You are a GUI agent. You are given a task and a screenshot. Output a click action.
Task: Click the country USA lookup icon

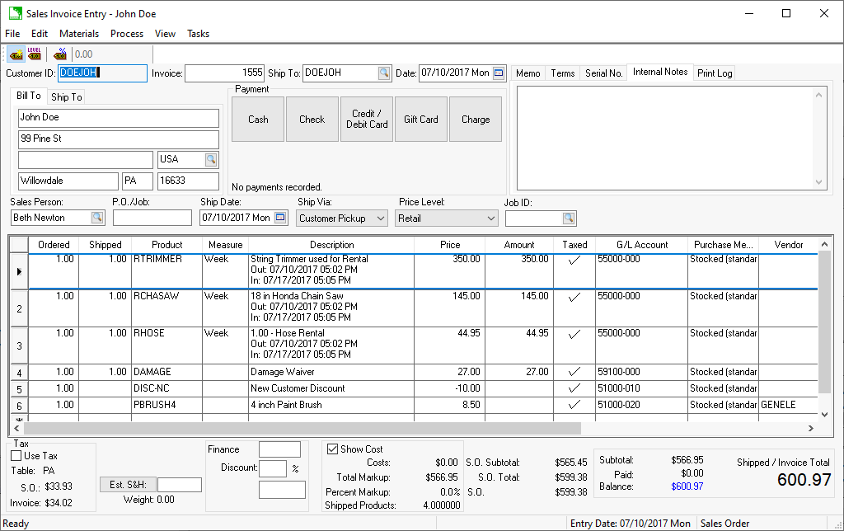(211, 159)
